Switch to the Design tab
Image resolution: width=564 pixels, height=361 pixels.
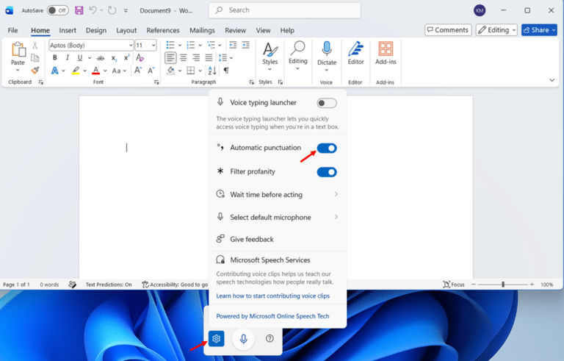coord(96,30)
